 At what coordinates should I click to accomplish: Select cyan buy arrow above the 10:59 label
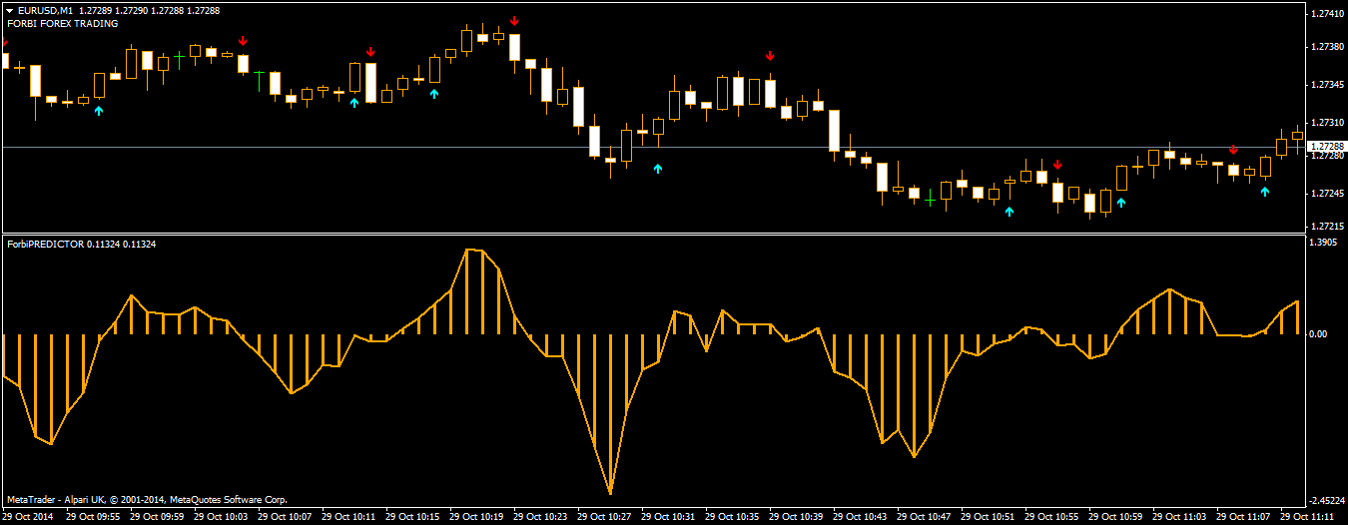point(1121,203)
